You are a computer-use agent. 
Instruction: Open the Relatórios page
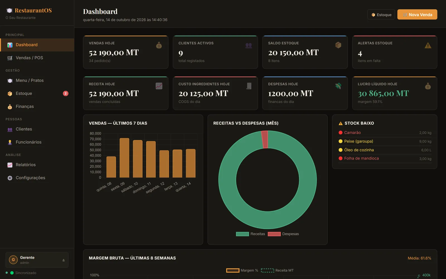pos(37,165)
